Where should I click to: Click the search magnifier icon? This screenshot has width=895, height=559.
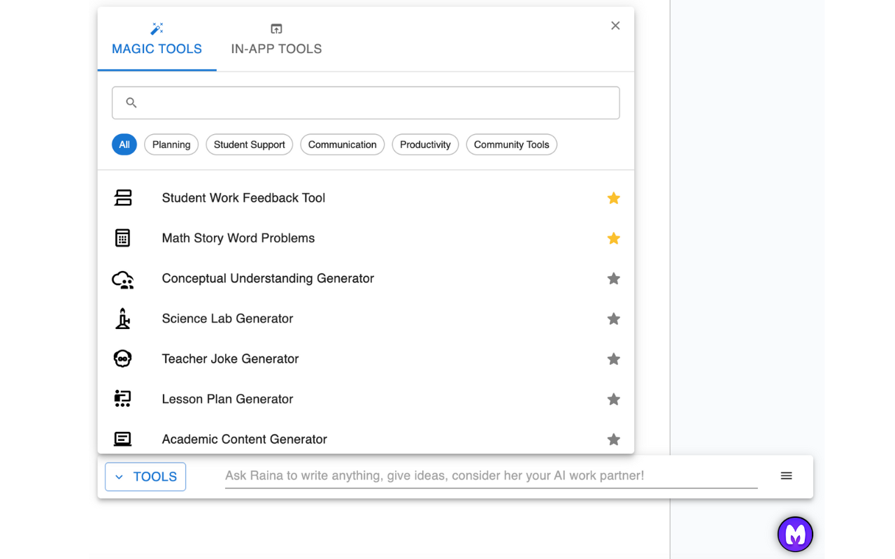pos(131,103)
